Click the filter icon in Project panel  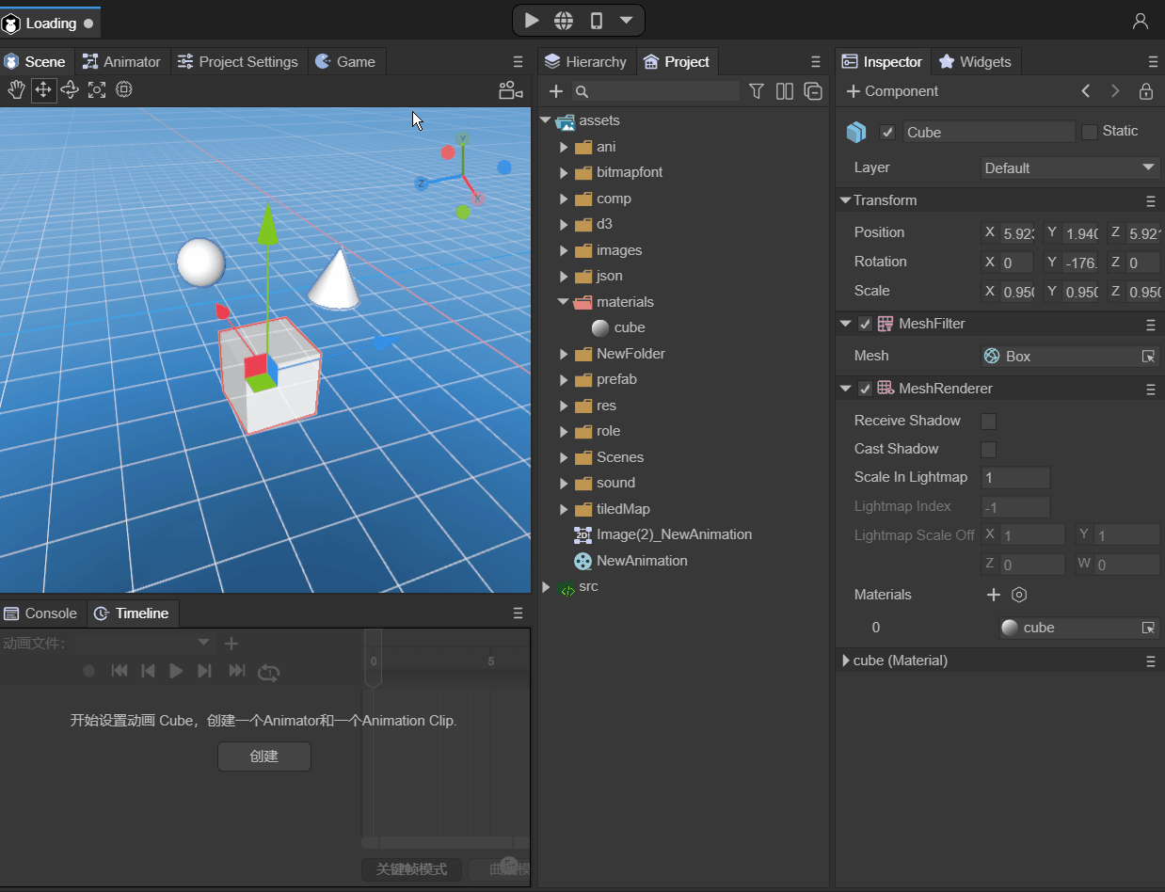point(757,91)
